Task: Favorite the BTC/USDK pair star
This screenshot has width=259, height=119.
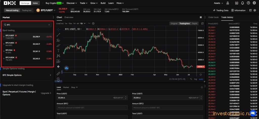Action: coord(4,58)
